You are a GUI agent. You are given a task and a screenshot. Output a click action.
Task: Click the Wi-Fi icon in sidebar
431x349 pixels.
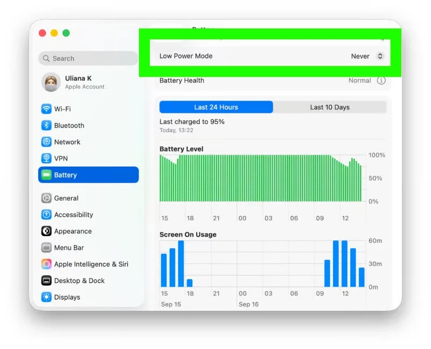[x=46, y=109]
